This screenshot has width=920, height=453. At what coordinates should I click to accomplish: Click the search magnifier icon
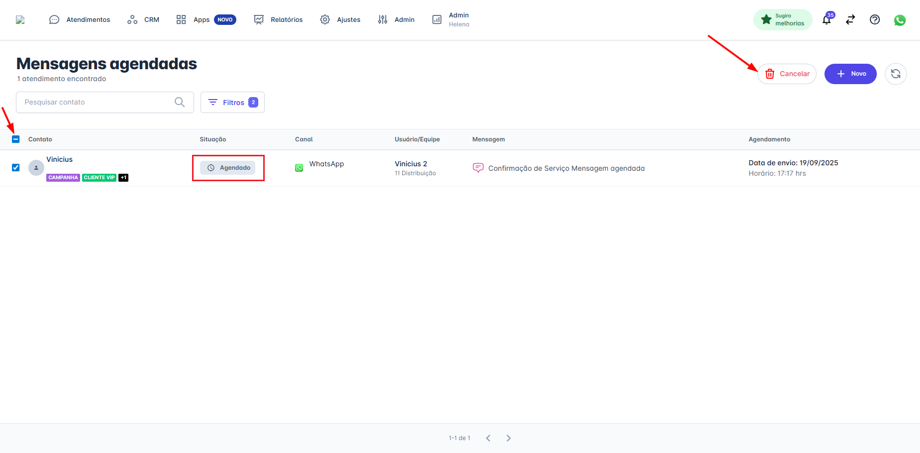(x=180, y=102)
